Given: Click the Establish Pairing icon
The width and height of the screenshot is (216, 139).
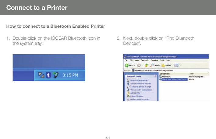Looking at the screenshot, I should (128, 96).
